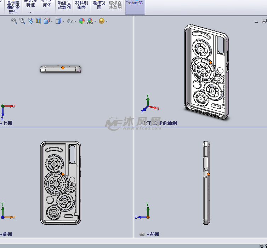Expand the Hide/Show Items dropdown arrow
267x248 pixels.
click(75, 21)
